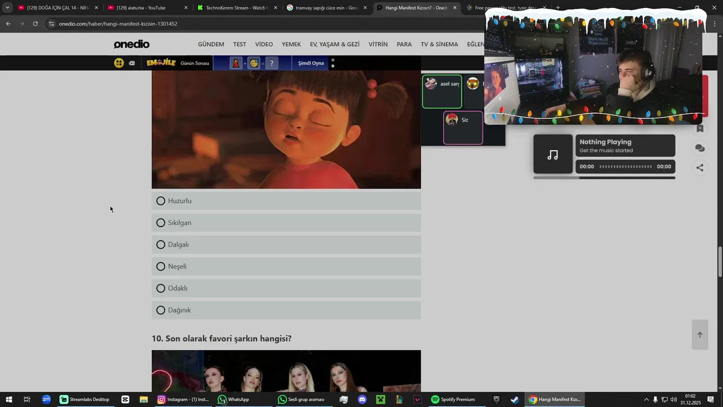The width and height of the screenshot is (723, 407).
Task: Open the game bar three-dot menu
Action: (333, 63)
